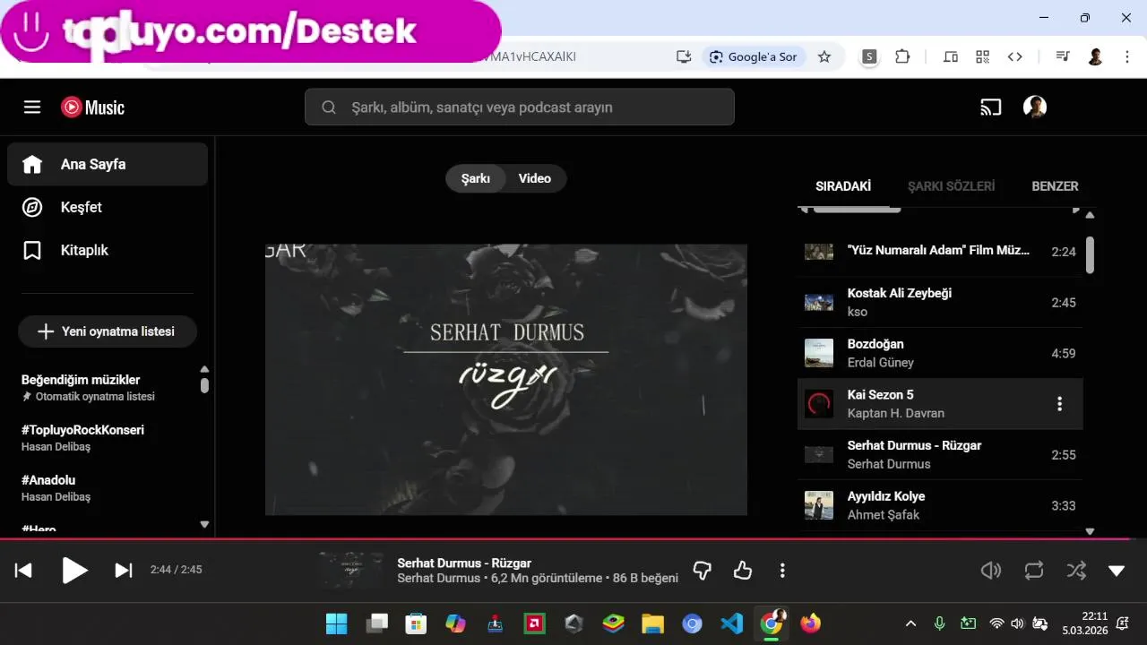This screenshot has width=1147, height=645.
Task: Open the hamburger guide menu
Action: (32, 107)
